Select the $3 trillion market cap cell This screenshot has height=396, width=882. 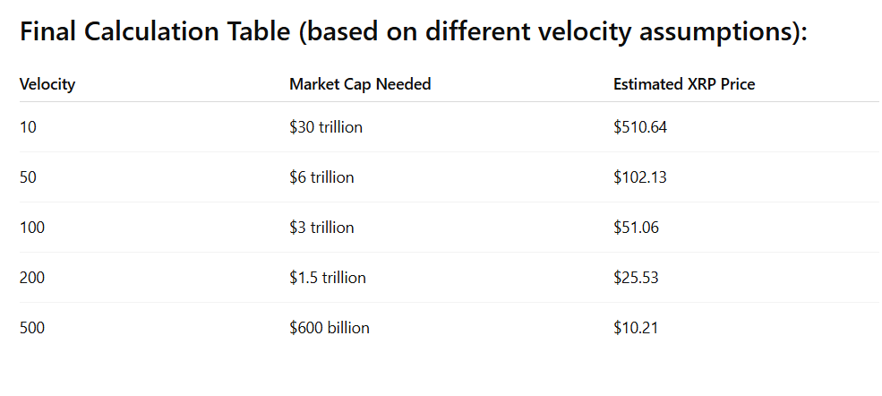tap(321, 228)
